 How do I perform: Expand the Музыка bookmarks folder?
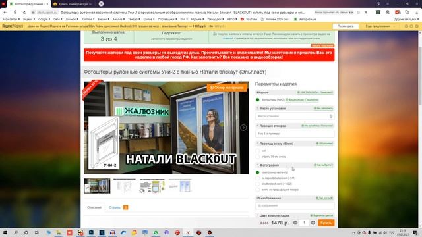click(x=197, y=19)
